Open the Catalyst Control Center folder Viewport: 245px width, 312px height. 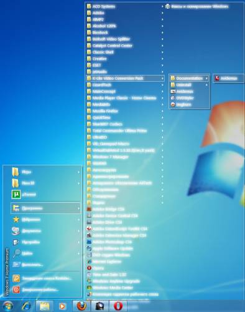[125, 46]
